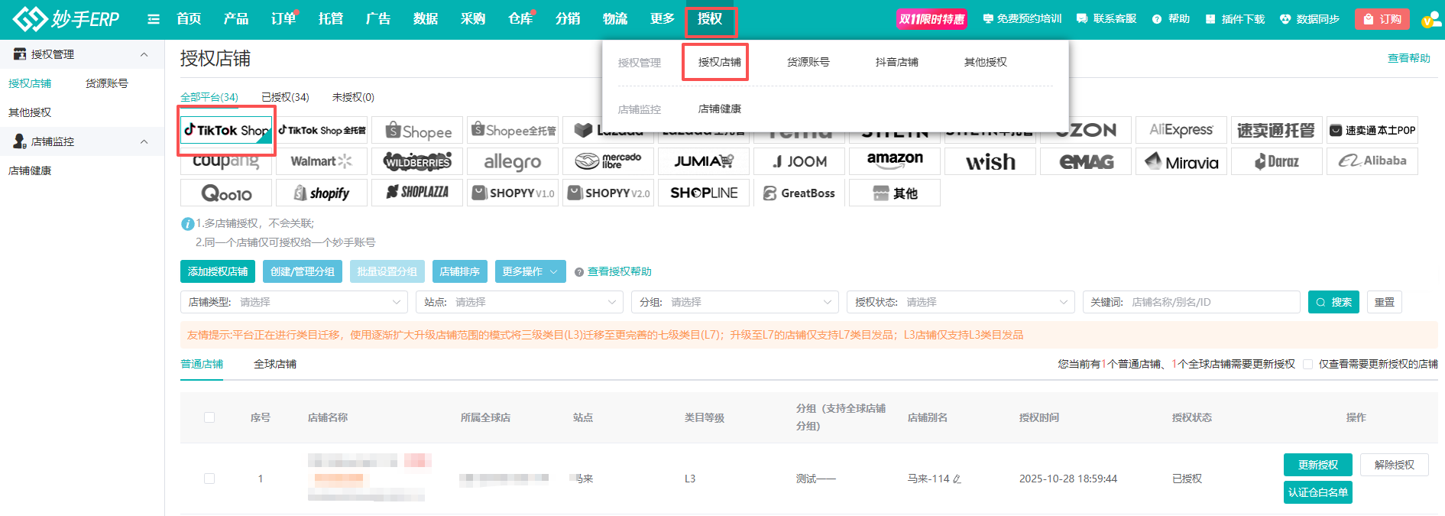Click the 添加授权店铺 button
1445x516 pixels.
point(218,271)
